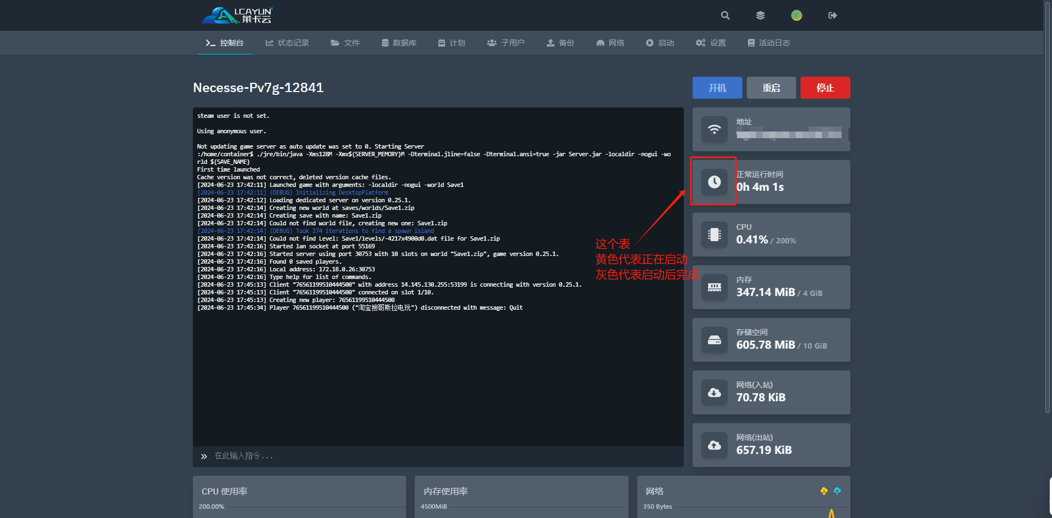Click the yellow inbound icon in network chart
Image resolution: width=1052 pixels, height=518 pixels.
point(824,491)
